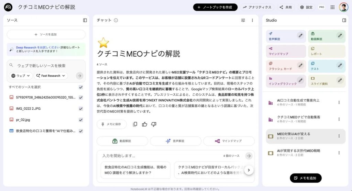This screenshot has height=191, width=352.
Task: Copy the summary with copy icon
Action: (x=135, y=124)
